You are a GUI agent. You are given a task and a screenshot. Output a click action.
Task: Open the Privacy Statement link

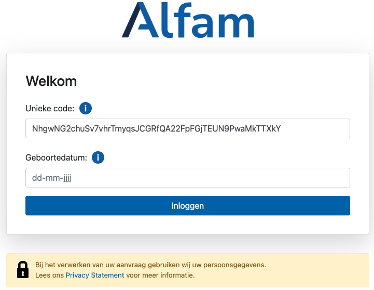tap(95, 275)
